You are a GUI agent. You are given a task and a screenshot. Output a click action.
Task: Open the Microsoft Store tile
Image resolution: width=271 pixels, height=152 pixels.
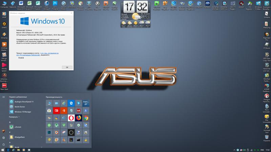pos(49,111)
